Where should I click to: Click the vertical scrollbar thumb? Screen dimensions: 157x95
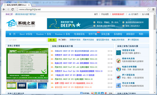[154, 22]
